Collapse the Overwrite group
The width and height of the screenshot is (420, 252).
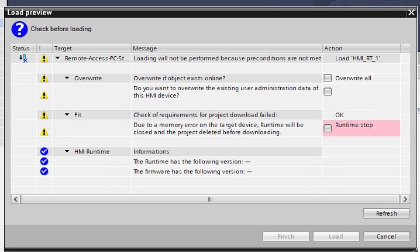[x=67, y=78]
